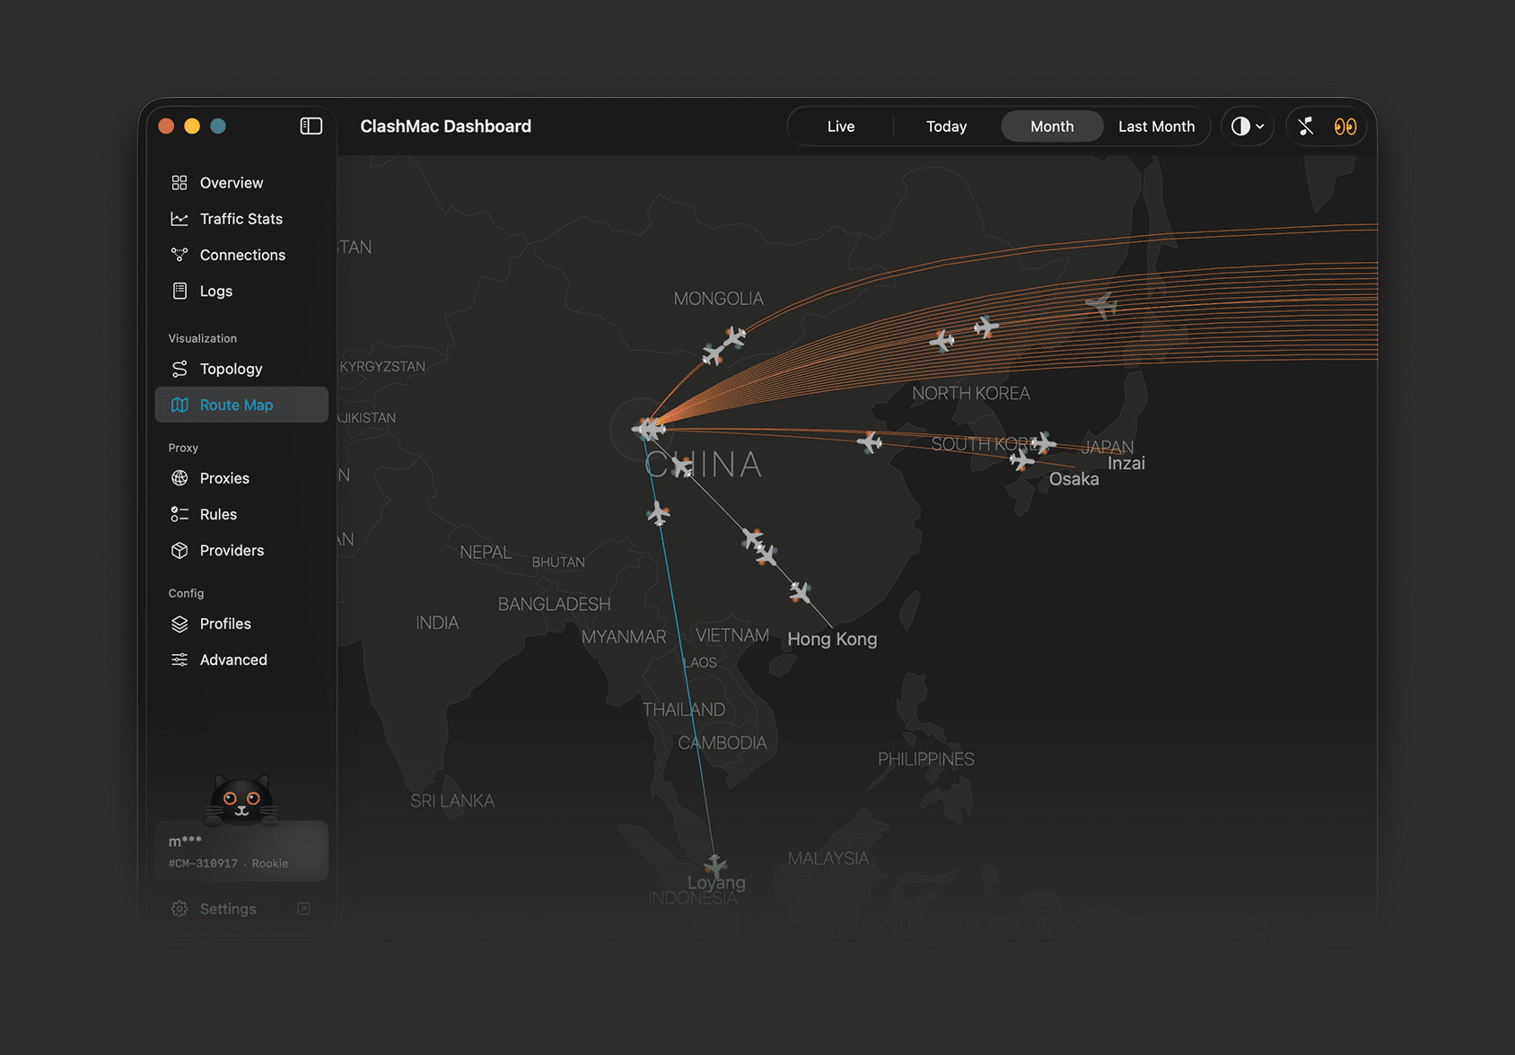Click the Hong Kong destination label

(832, 639)
